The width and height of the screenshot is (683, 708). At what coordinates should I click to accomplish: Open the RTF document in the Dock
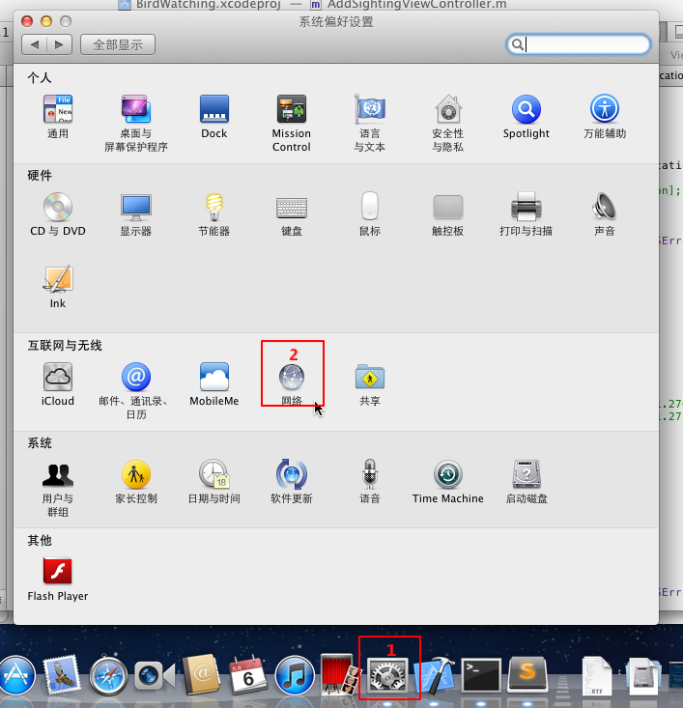tap(596, 676)
